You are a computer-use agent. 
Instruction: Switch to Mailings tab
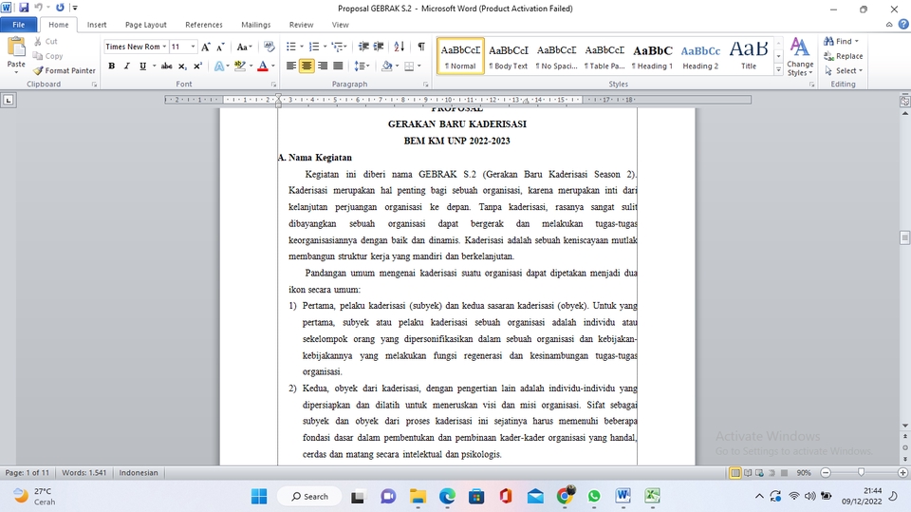click(x=255, y=25)
